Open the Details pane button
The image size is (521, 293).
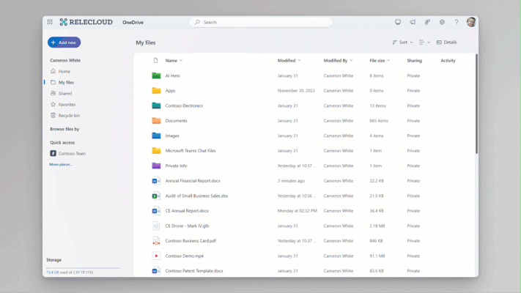446,42
